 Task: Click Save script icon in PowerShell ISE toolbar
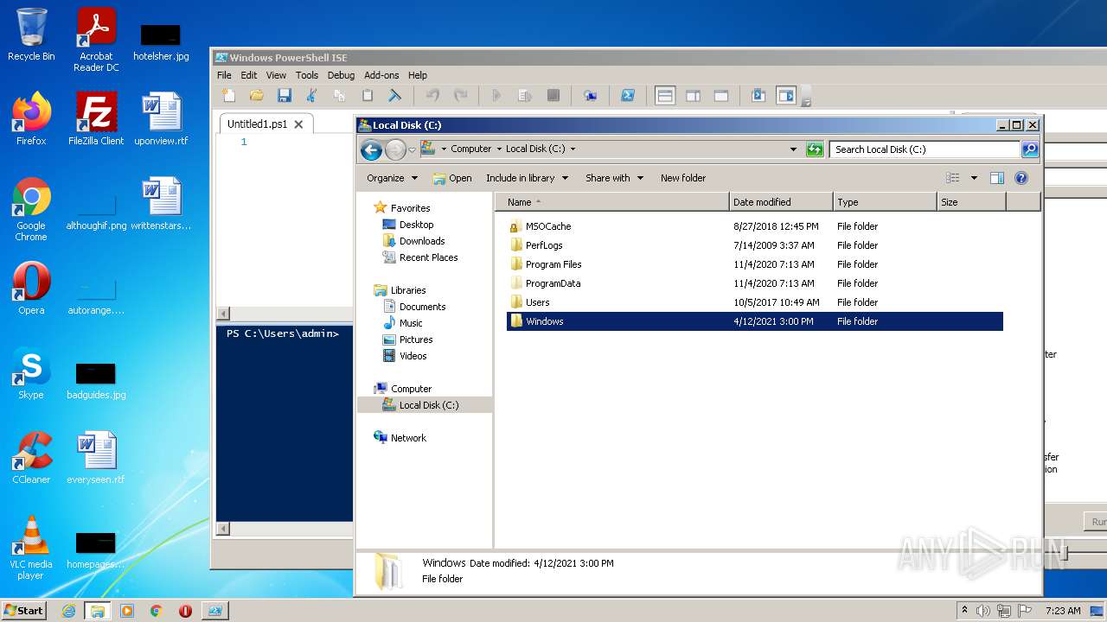(x=284, y=96)
